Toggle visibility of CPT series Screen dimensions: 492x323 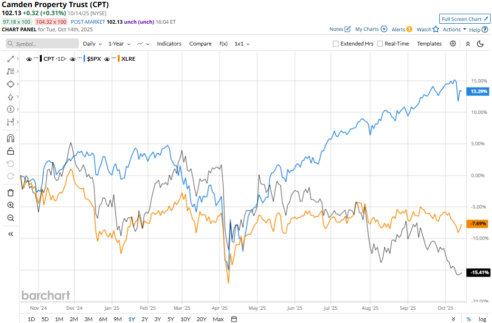(29, 59)
